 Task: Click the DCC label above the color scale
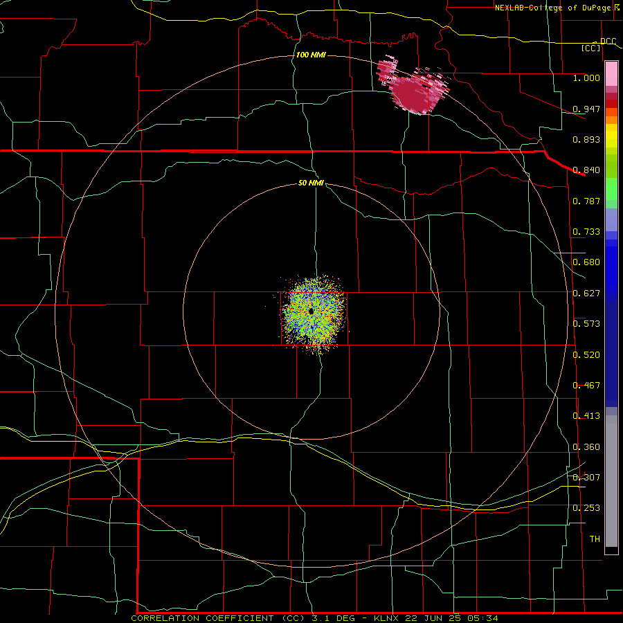(x=608, y=42)
